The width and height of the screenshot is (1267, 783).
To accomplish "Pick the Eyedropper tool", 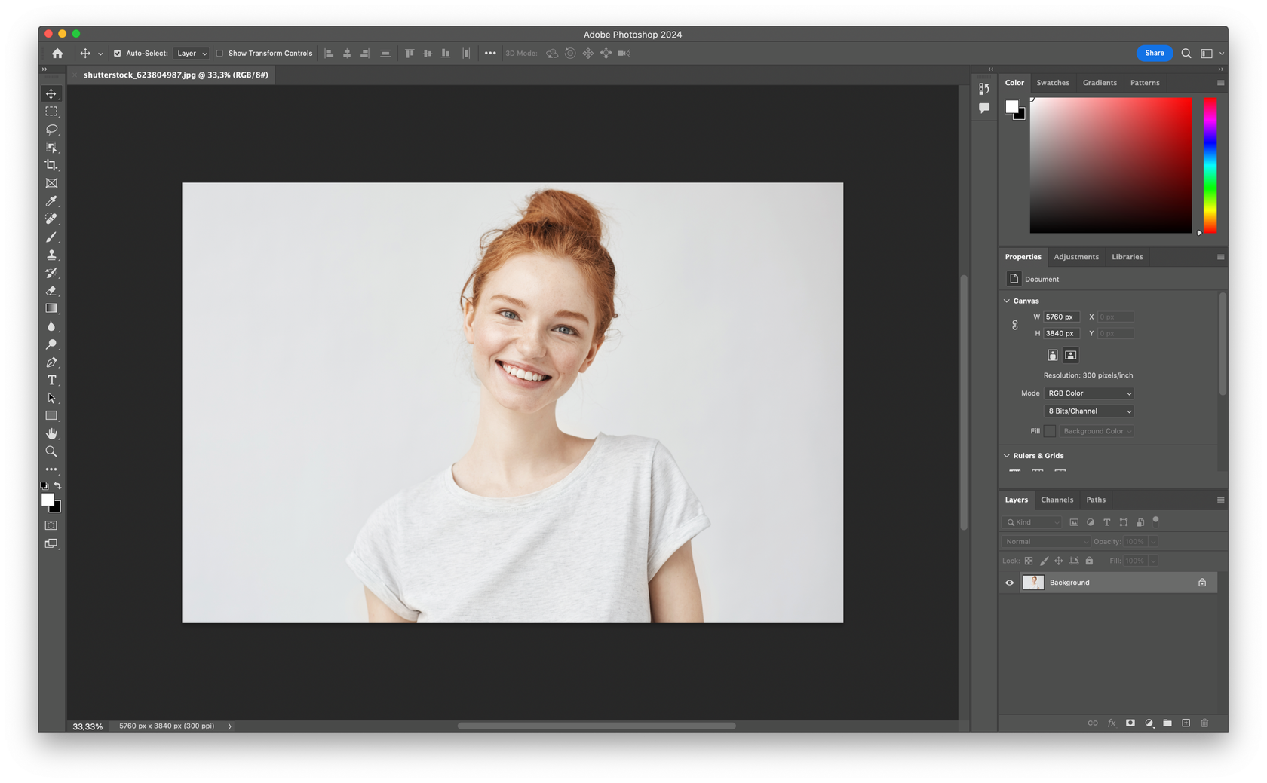I will 51,201.
